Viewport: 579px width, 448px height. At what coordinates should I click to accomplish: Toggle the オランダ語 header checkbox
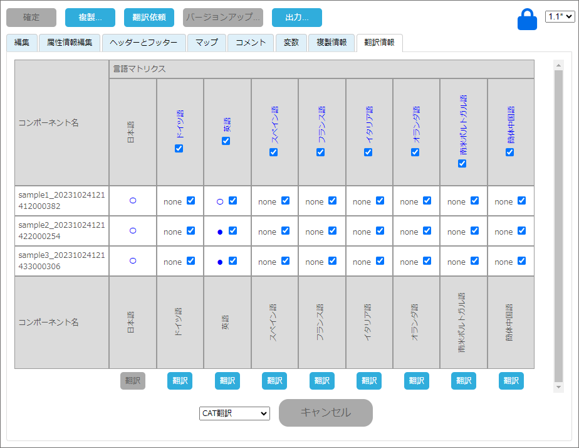click(x=415, y=152)
